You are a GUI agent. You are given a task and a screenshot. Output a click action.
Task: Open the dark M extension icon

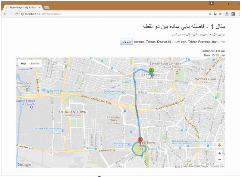click(x=233, y=14)
